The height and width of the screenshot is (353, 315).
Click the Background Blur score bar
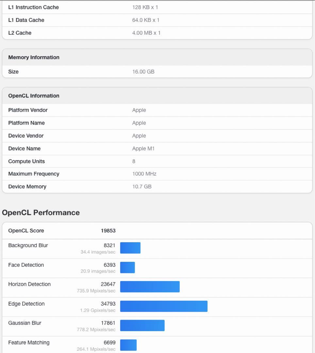[130, 248]
